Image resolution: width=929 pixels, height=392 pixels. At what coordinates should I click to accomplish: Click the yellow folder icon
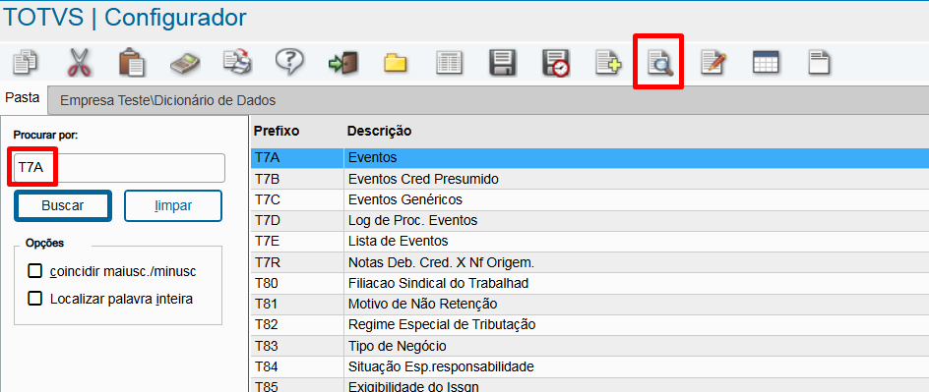(396, 62)
